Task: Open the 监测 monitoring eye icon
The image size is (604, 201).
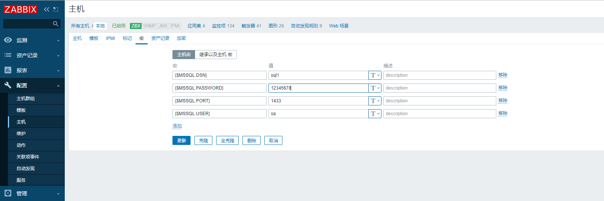Action: [x=8, y=40]
